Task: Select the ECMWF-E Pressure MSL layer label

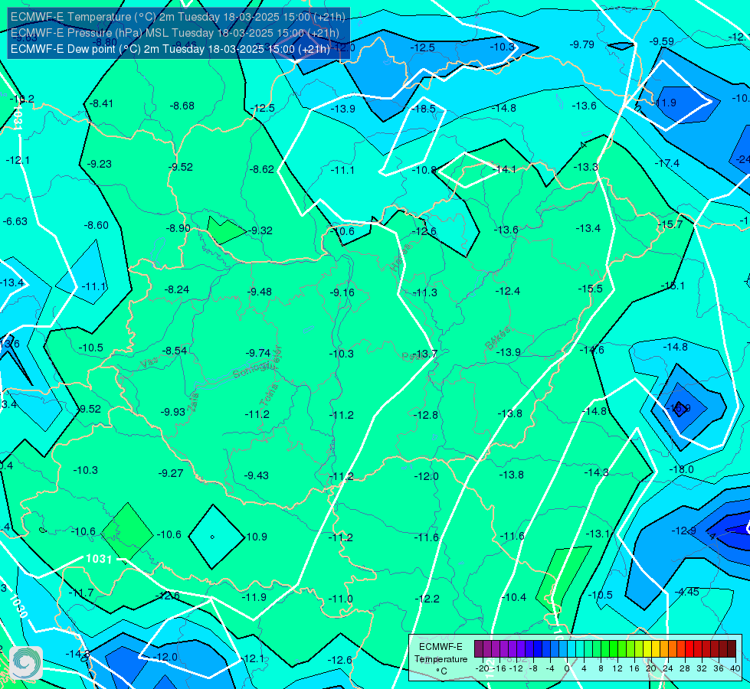Action: (x=175, y=33)
